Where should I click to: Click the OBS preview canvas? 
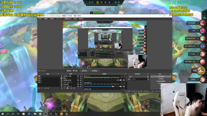coord(105,44)
